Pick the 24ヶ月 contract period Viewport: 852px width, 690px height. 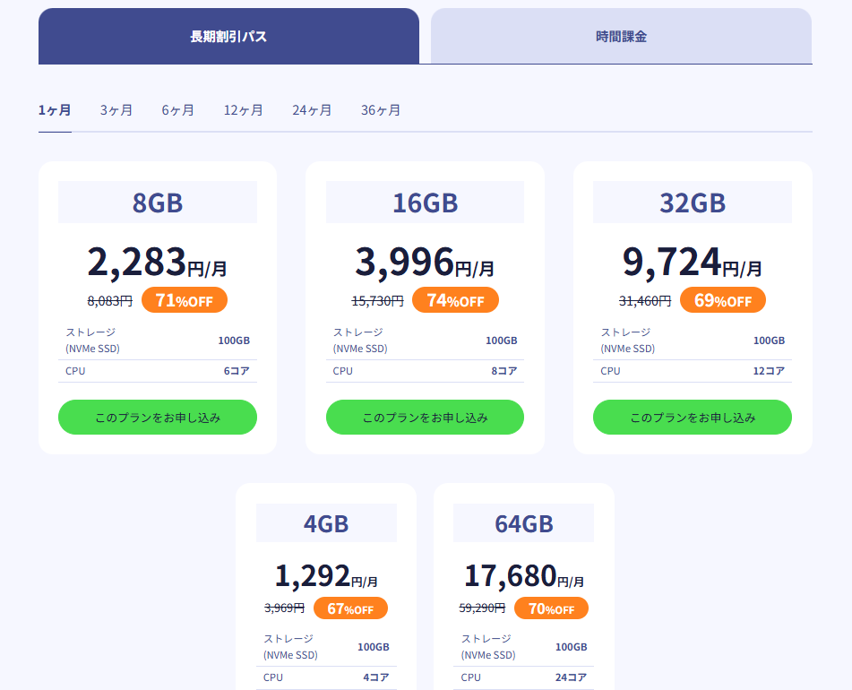[312, 110]
